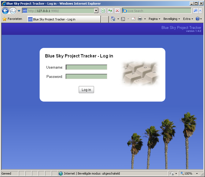205x177 pixels.
Task: Click the Internet zone globe icon
Action: pyautogui.click(x=61, y=173)
